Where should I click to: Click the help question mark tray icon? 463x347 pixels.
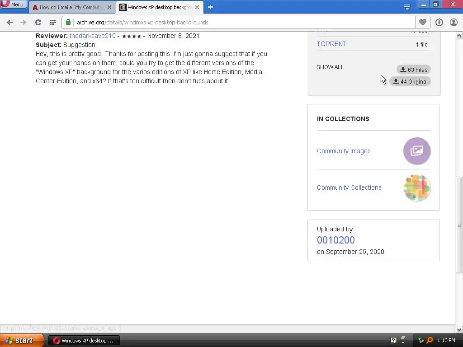click(x=393, y=340)
